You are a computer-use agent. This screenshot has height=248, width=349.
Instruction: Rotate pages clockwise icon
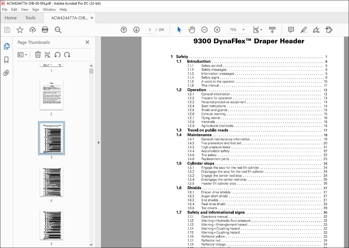[x=67, y=55]
